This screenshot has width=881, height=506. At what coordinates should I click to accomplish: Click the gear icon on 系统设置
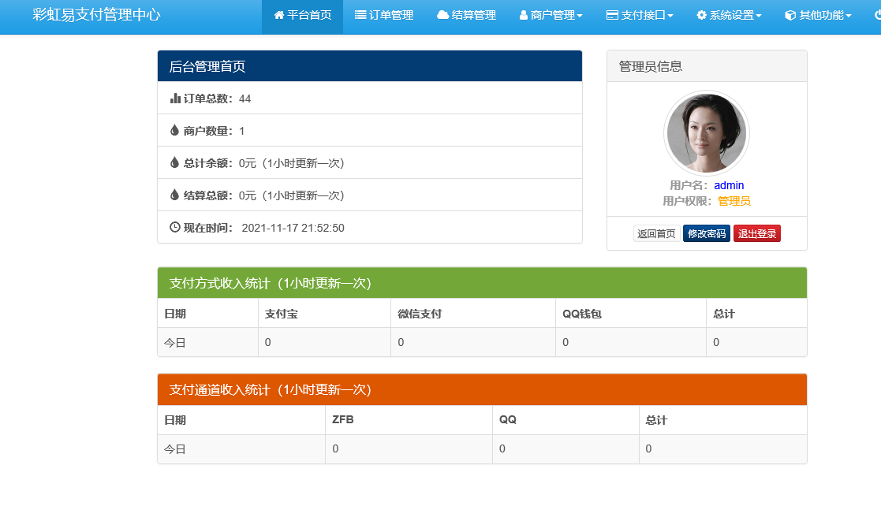[702, 16]
